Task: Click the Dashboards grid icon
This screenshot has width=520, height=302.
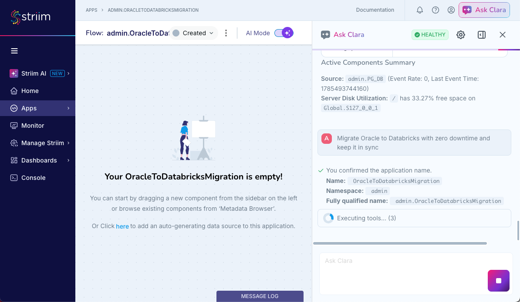Action: coord(14,160)
